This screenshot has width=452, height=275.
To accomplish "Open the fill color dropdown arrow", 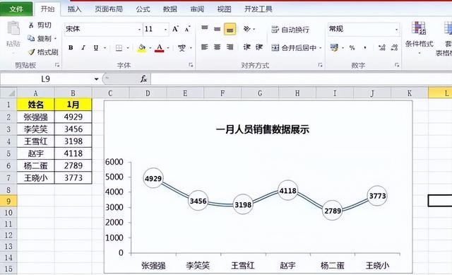I will [150, 48].
